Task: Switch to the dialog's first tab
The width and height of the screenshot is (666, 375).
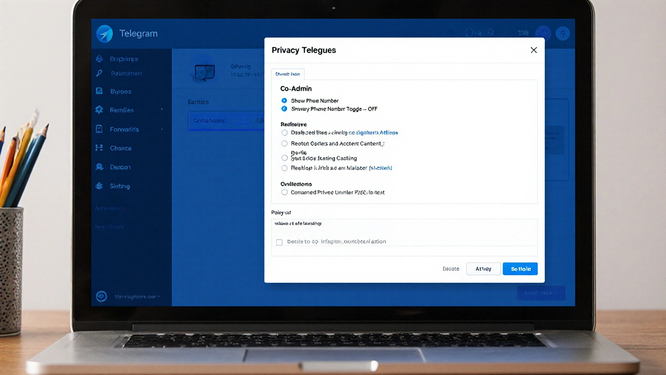Action: [288, 74]
